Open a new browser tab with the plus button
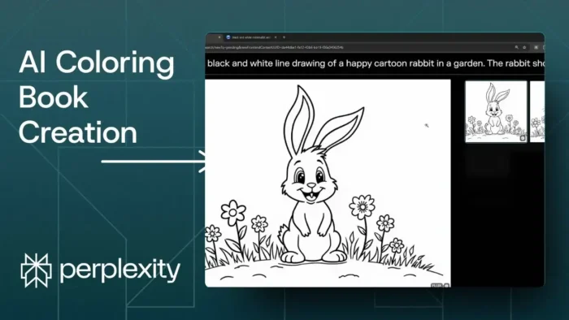569x320 pixels. (x=284, y=37)
